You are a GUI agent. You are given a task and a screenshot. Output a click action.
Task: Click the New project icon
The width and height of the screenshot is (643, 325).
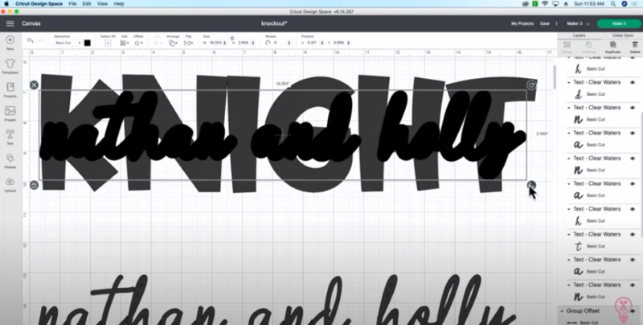[x=10, y=40]
